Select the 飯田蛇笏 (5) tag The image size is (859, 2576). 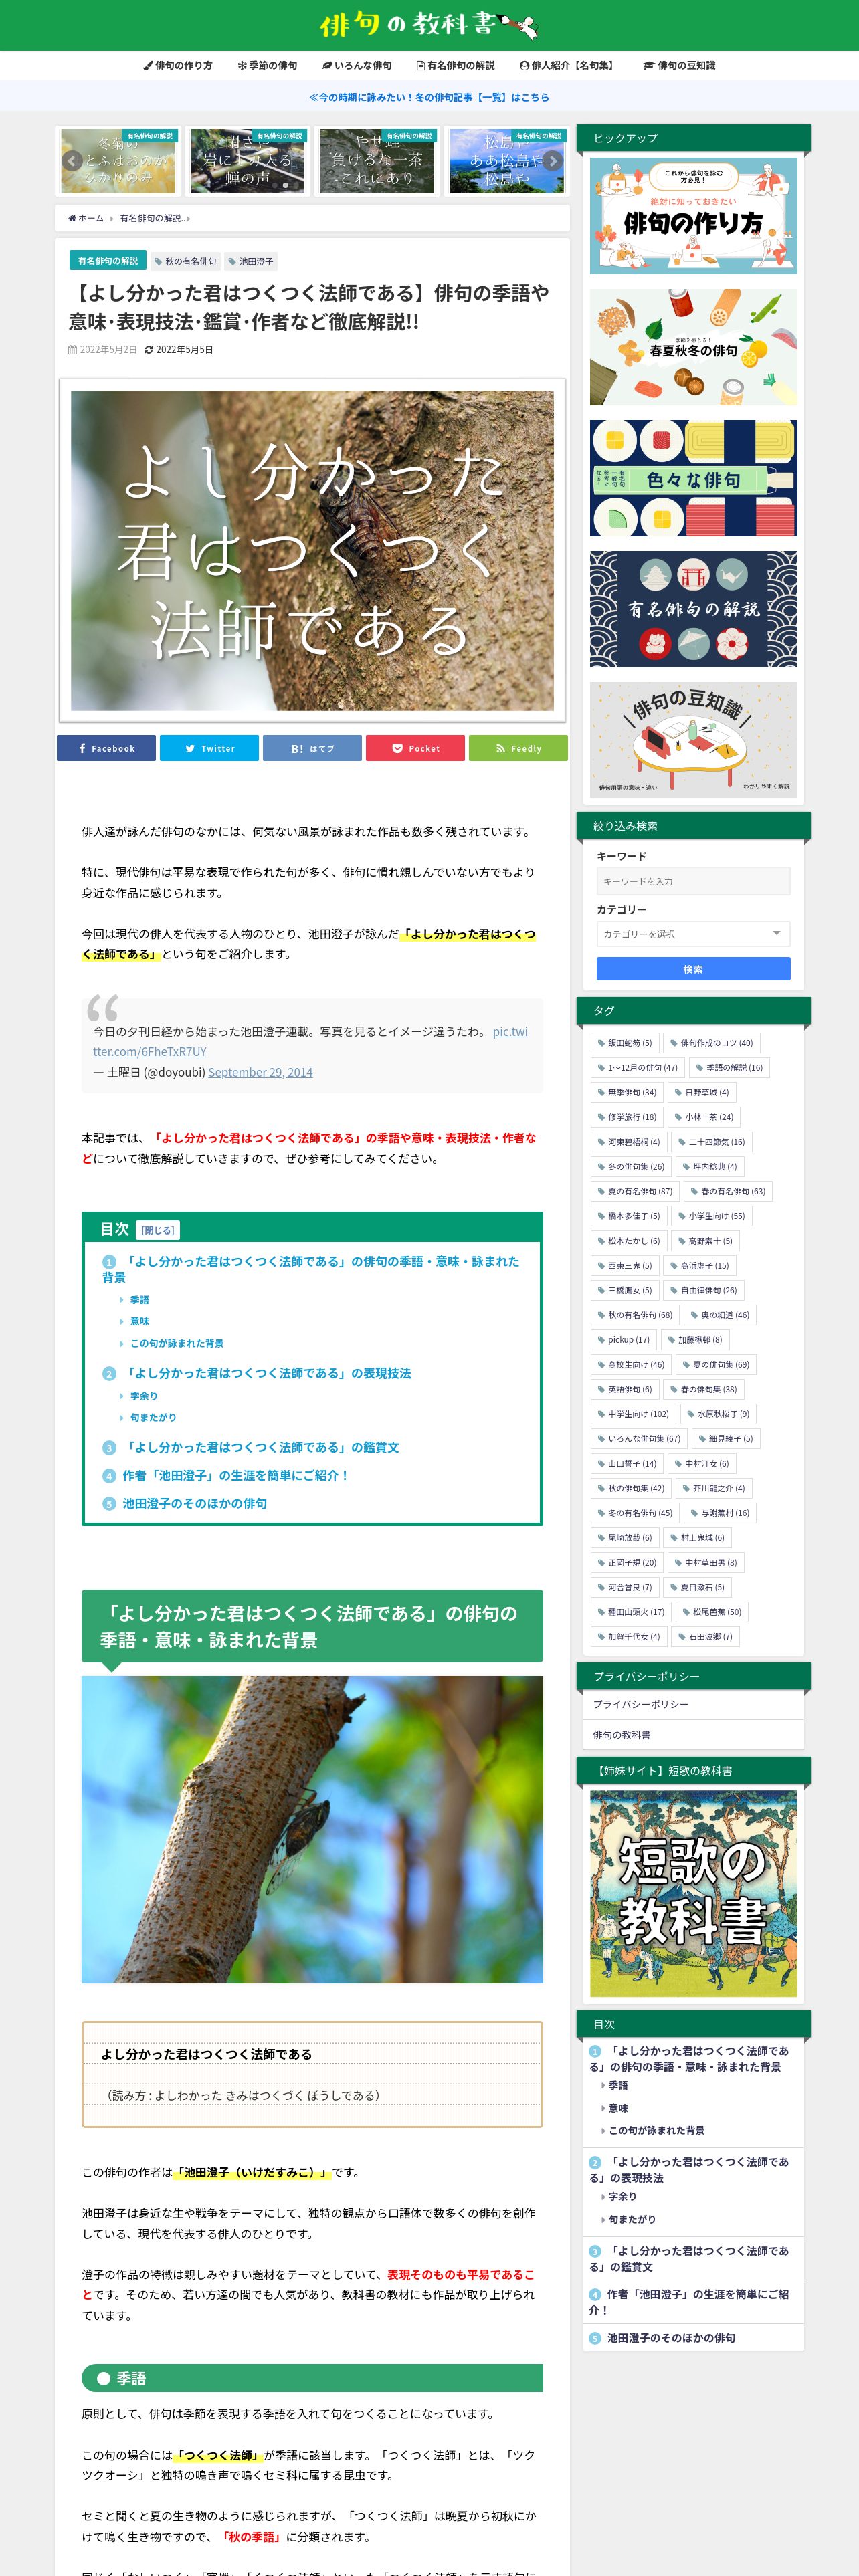[x=624, y=1043]
